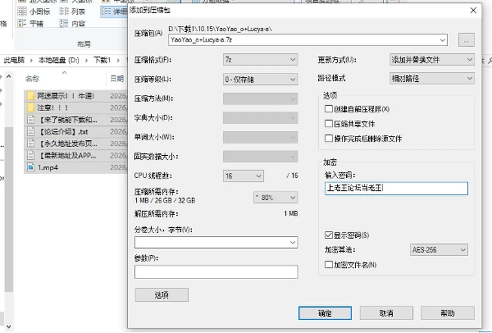Switch Explorer to 列表 view
Viewport: 492px width, 333px height.
72,12
